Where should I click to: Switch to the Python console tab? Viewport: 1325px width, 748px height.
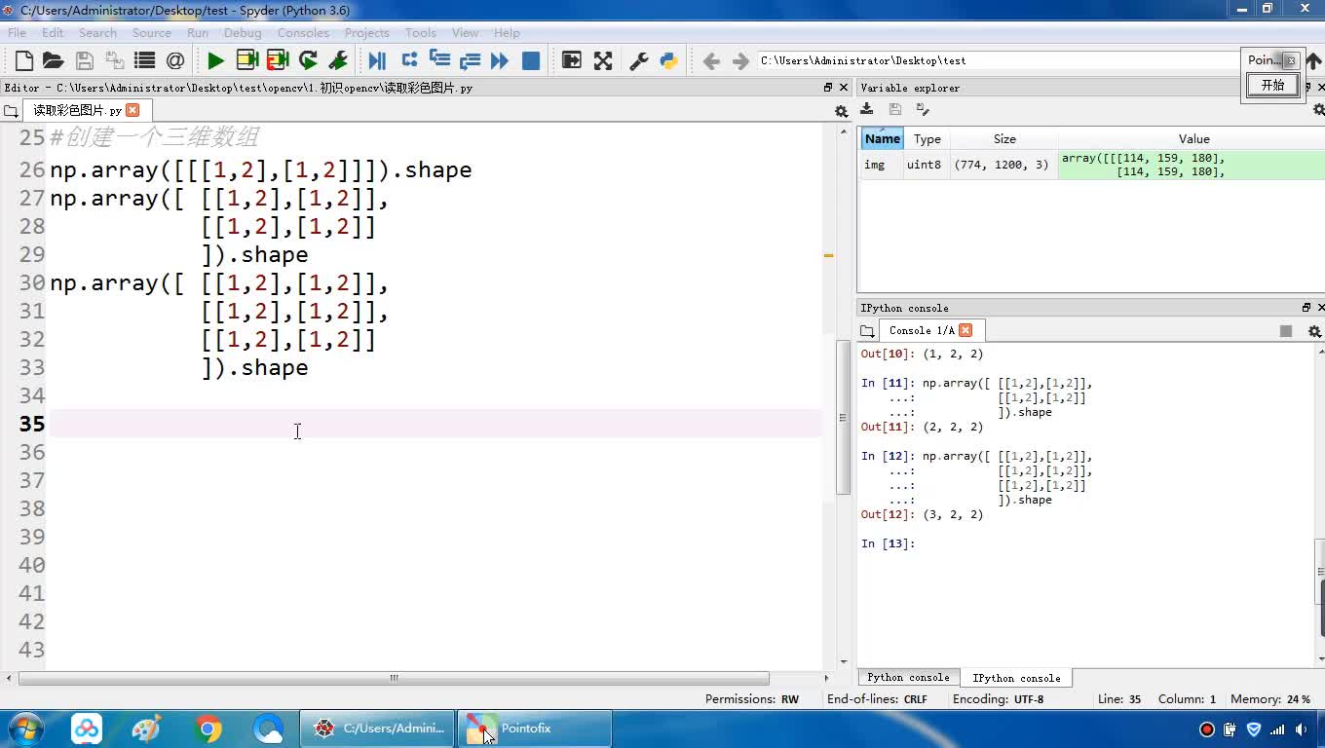(908, 678)
